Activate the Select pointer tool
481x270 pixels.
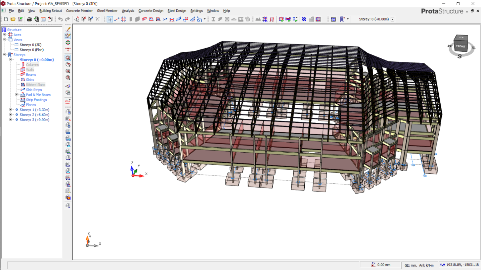[110, 19]
